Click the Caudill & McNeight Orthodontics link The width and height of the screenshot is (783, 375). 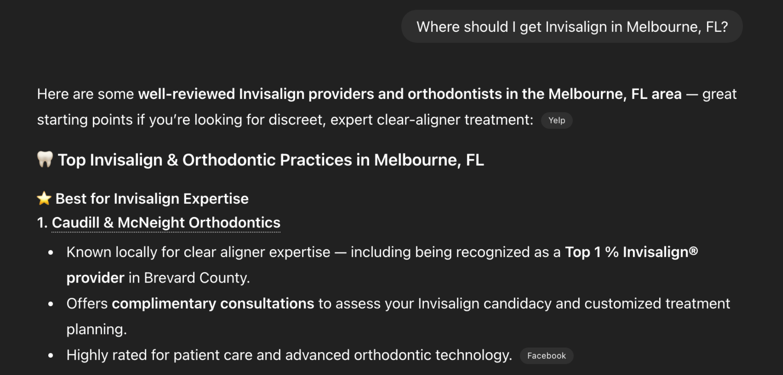point(166,223)
